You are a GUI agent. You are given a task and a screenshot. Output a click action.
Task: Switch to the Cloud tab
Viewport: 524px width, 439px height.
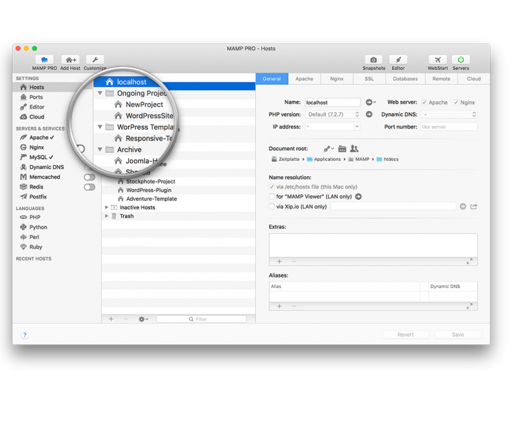[x=474, y=79]
